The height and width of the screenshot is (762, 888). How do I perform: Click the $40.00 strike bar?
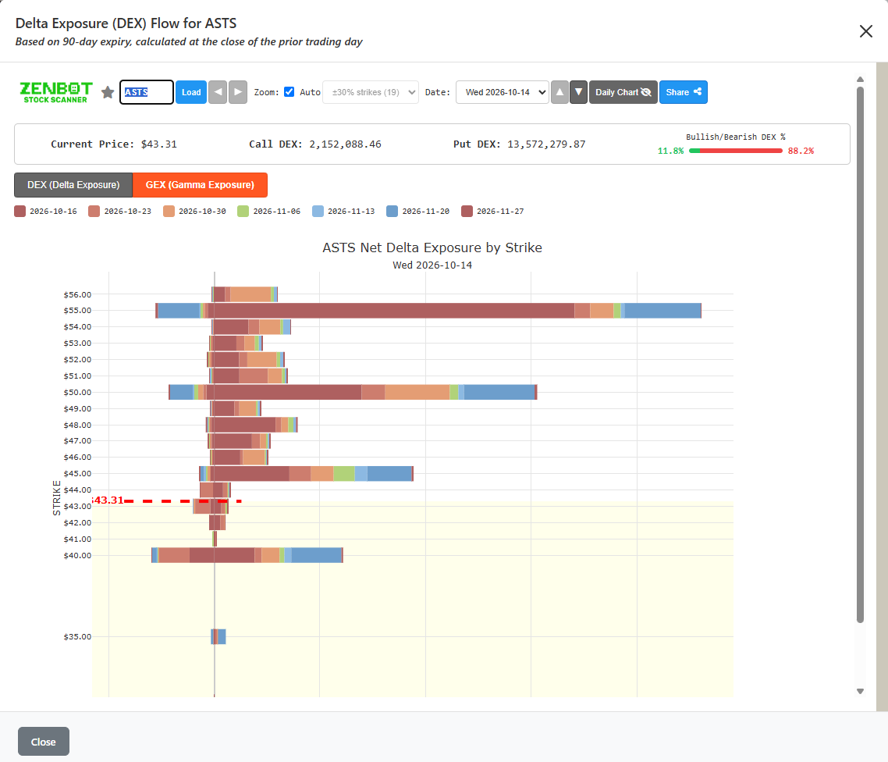click(x=247, y=555)
